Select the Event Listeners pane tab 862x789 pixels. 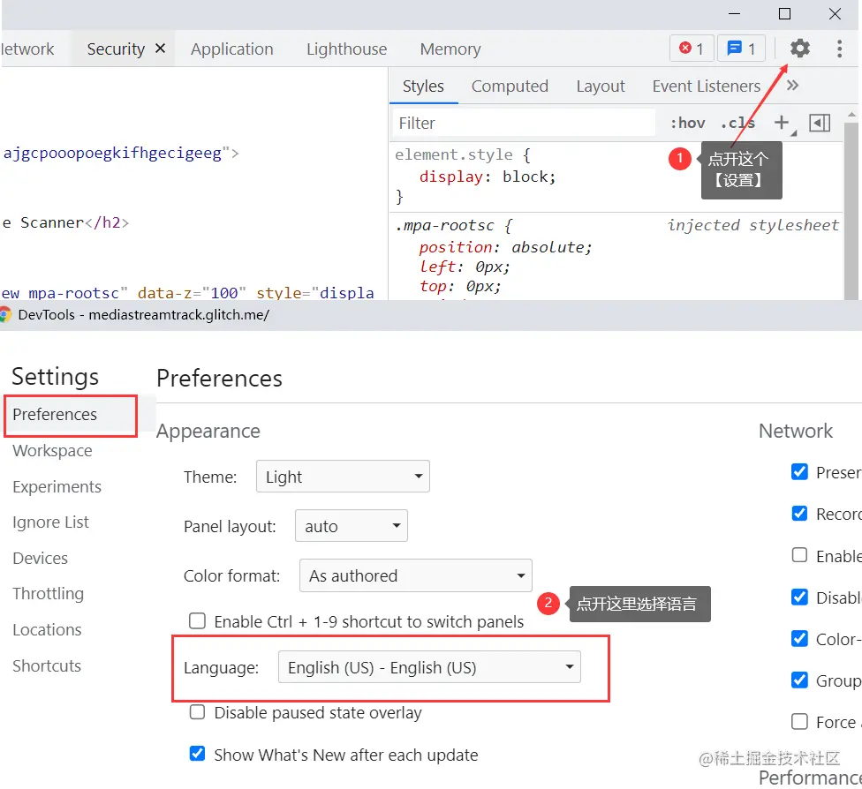pyautogui.click(x=706, y=86)
